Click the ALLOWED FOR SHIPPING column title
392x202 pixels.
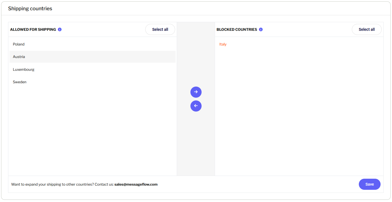[x=33, y=29]
